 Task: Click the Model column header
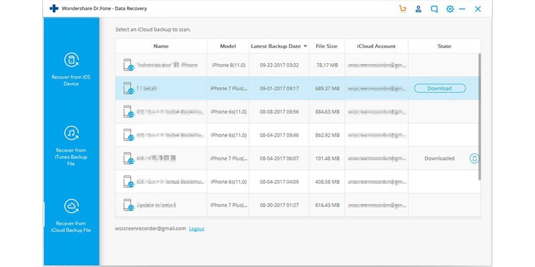228,46
